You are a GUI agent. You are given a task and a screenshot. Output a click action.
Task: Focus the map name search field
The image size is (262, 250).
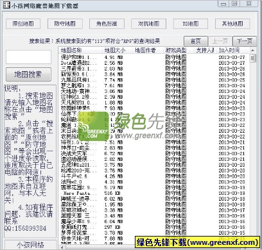28,57
